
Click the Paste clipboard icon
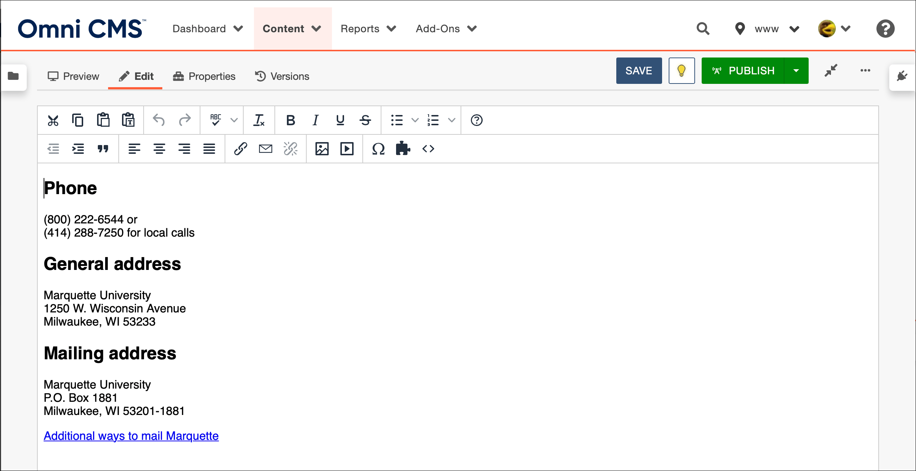click(x=103, y=120)
